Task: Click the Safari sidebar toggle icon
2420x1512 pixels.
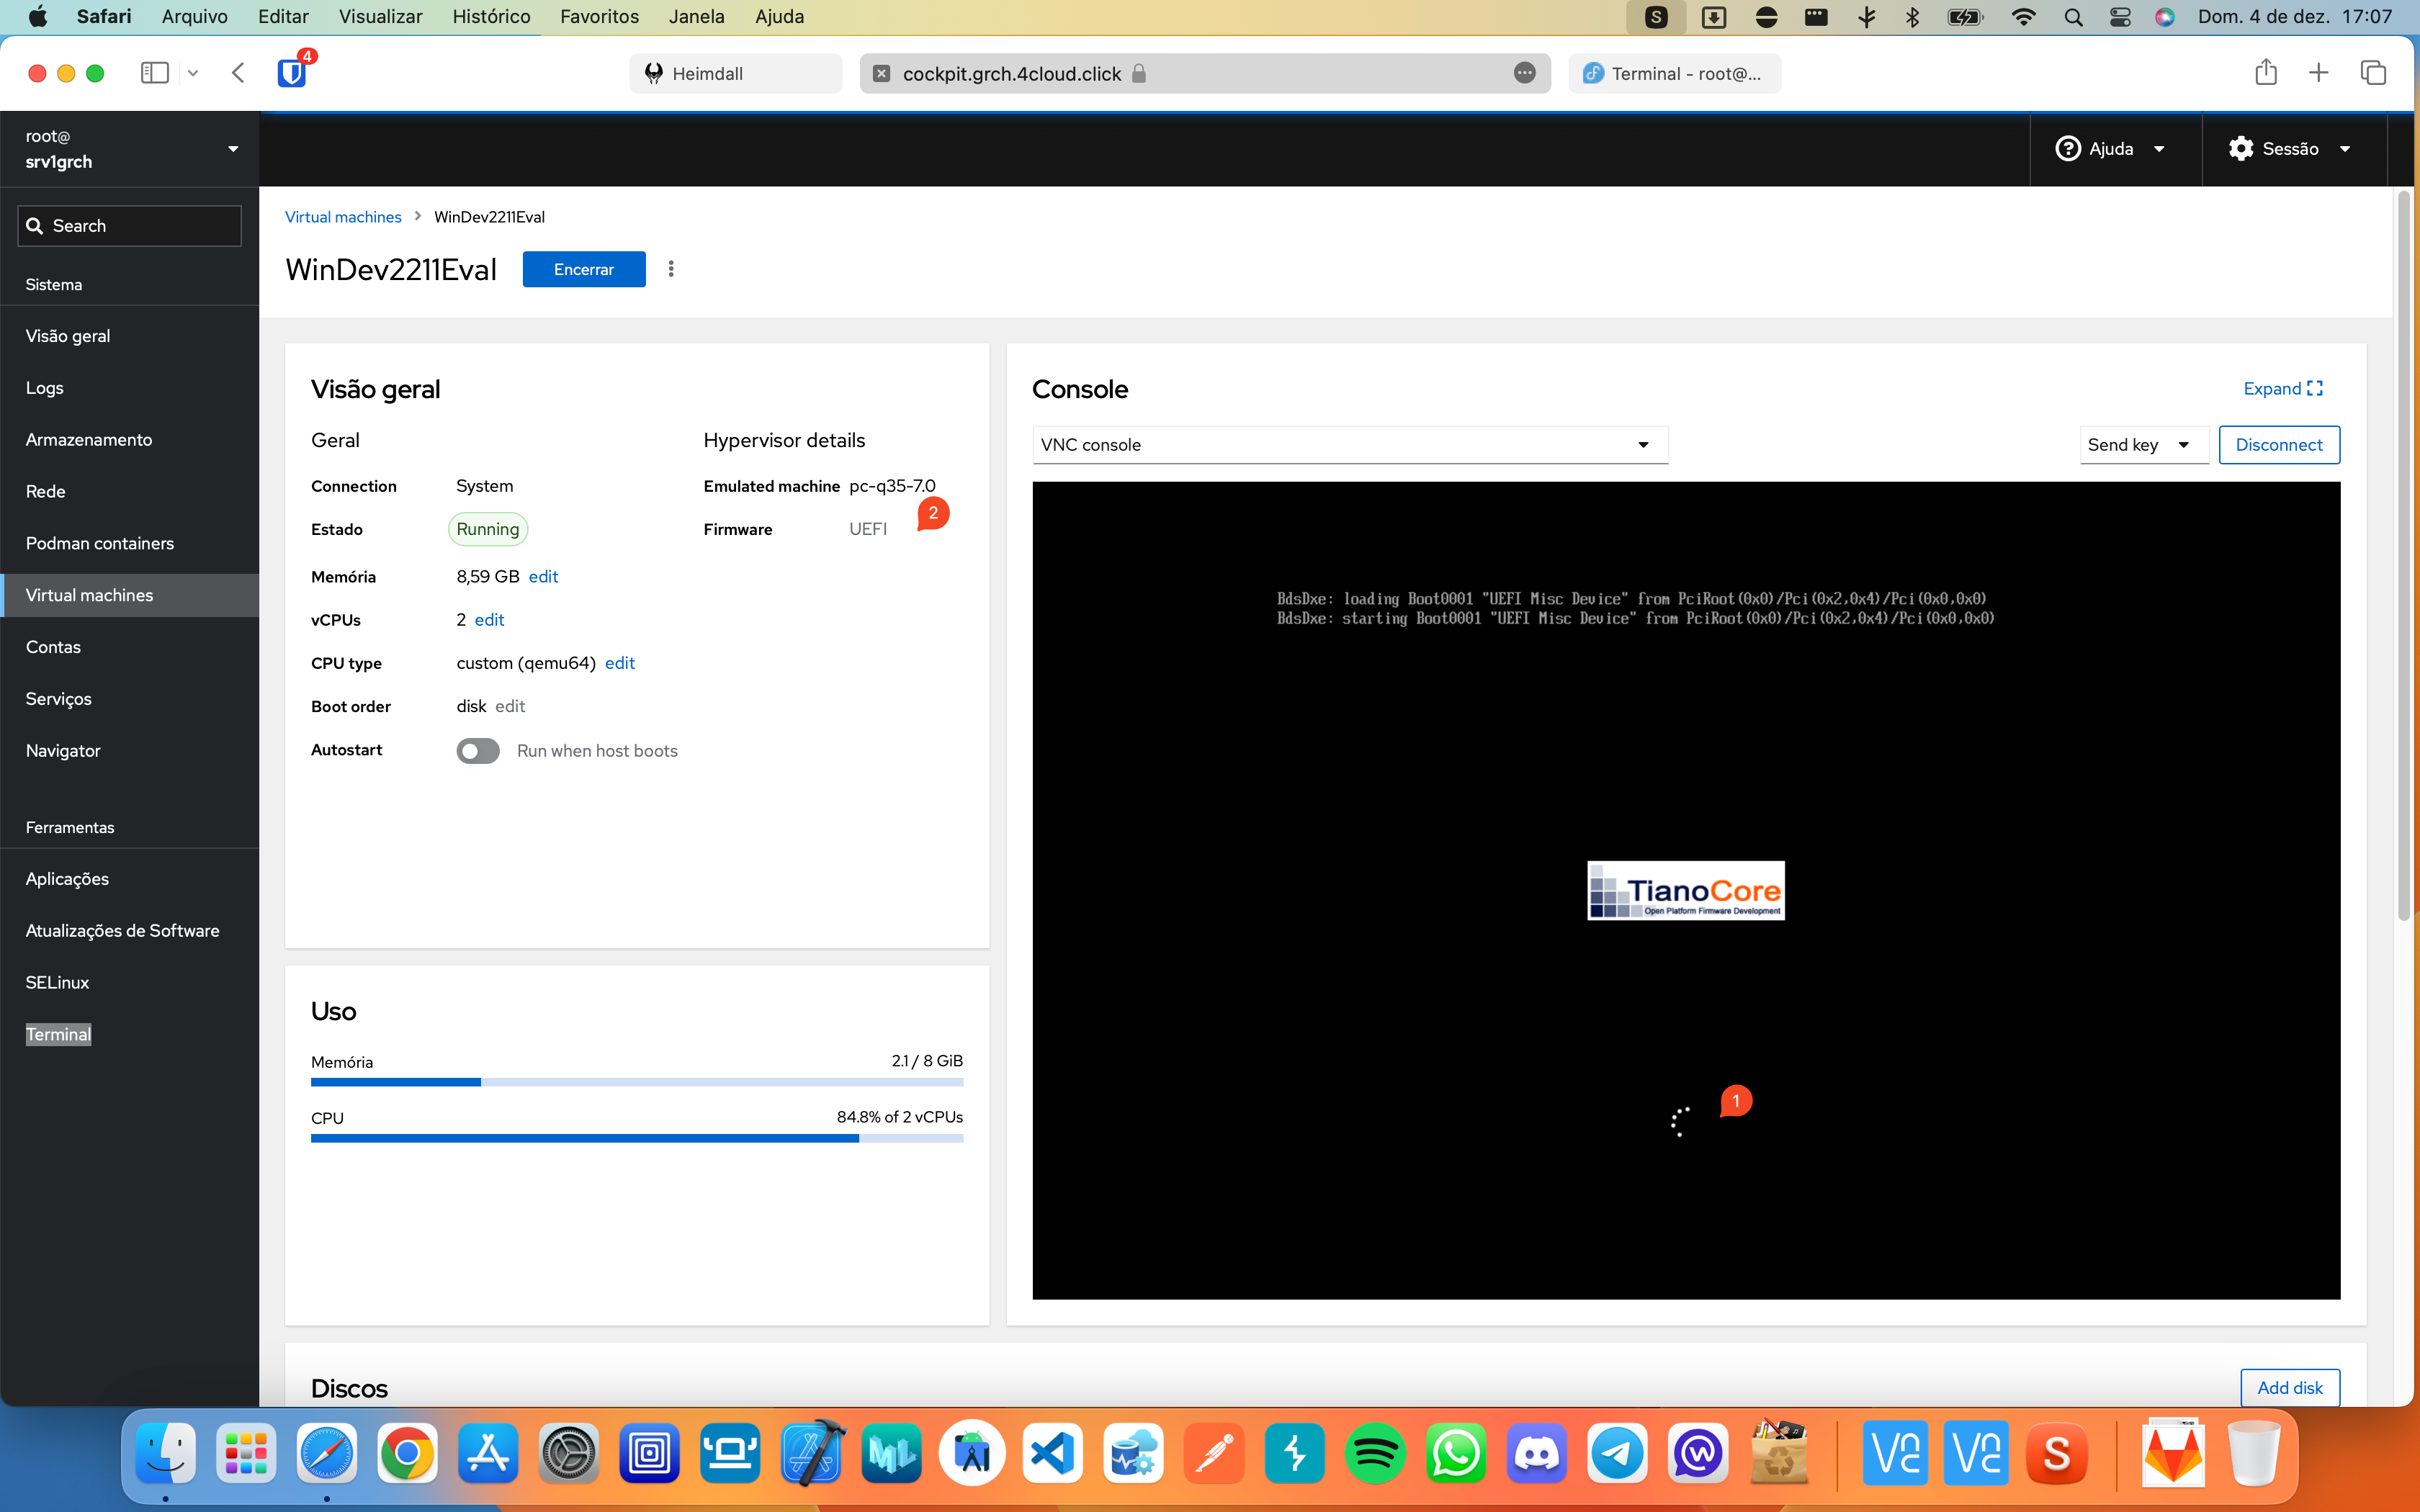Action: [x=155, y=73]
